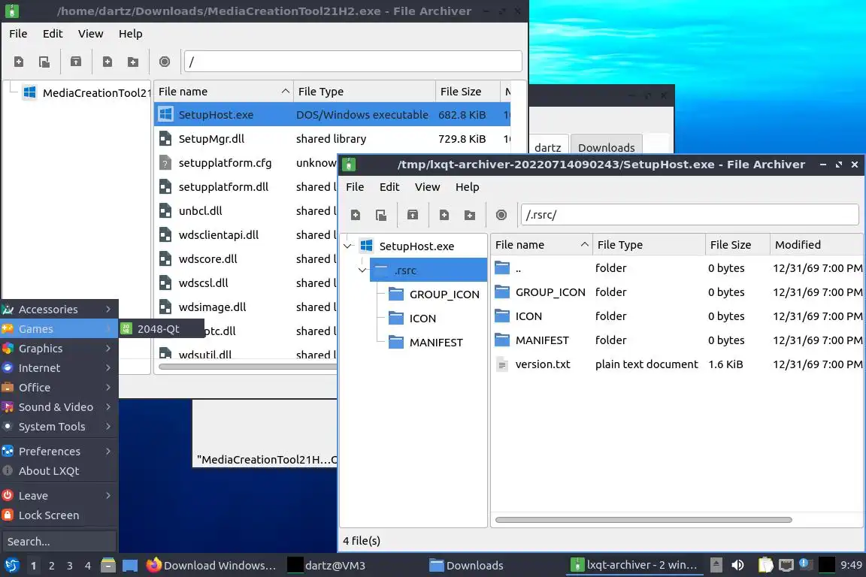866x577 pixels.
Task: Click Stop icon in MediaCreationTool window toolbar
Action: [x=165, y=62]
